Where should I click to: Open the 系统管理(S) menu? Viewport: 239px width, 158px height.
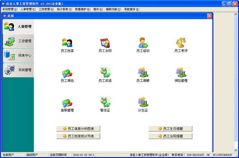coord(10,9)
